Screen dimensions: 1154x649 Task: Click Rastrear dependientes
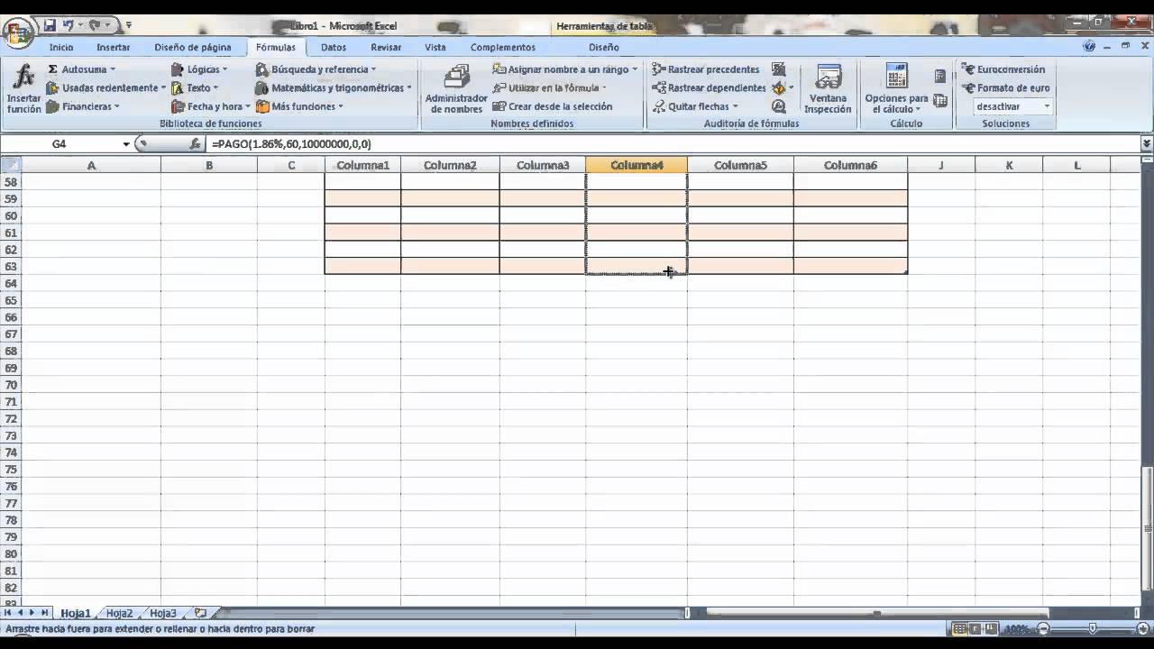[709, 88]
